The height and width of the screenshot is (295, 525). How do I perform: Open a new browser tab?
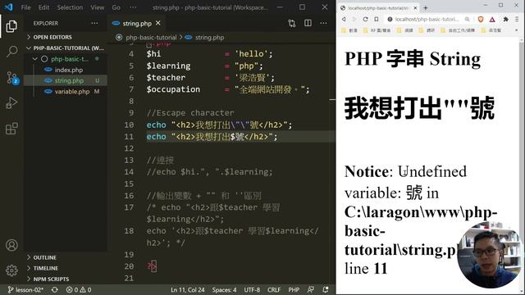(x=426, y=7)
